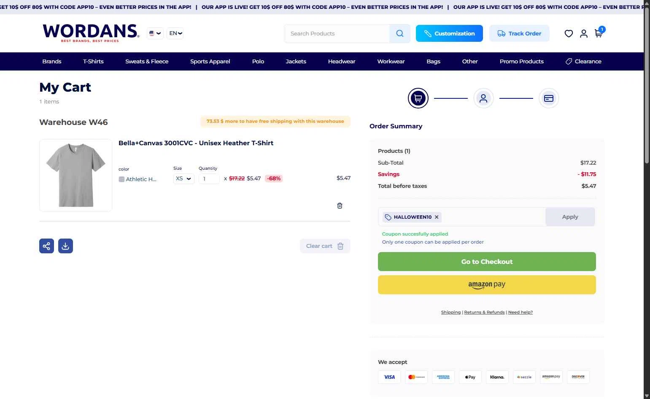The height and width of the screenshot is (399, 650).
Task: Open the Returns & Refunds link
Action: point(484,312)
